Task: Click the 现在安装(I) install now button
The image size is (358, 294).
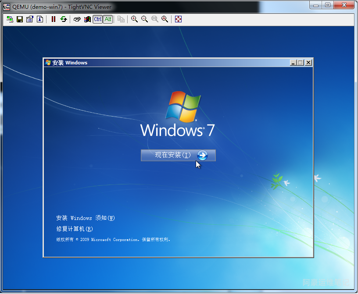Action: (x=178, y=155)
